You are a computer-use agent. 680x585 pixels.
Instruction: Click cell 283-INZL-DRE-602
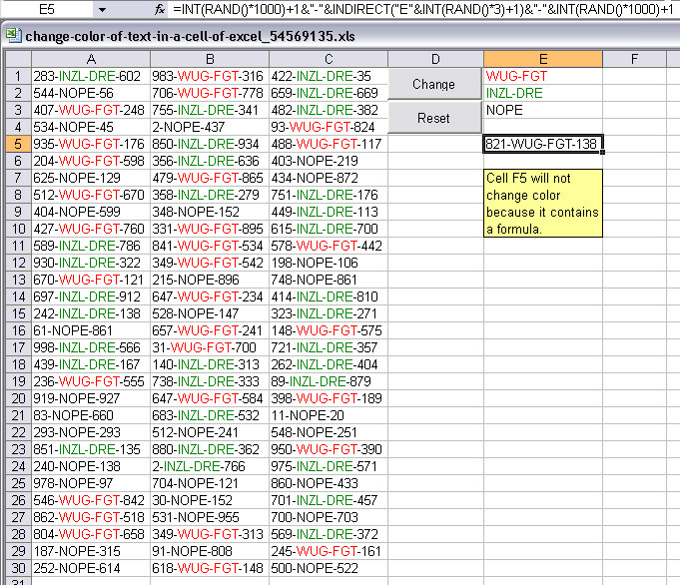[91, 76]
